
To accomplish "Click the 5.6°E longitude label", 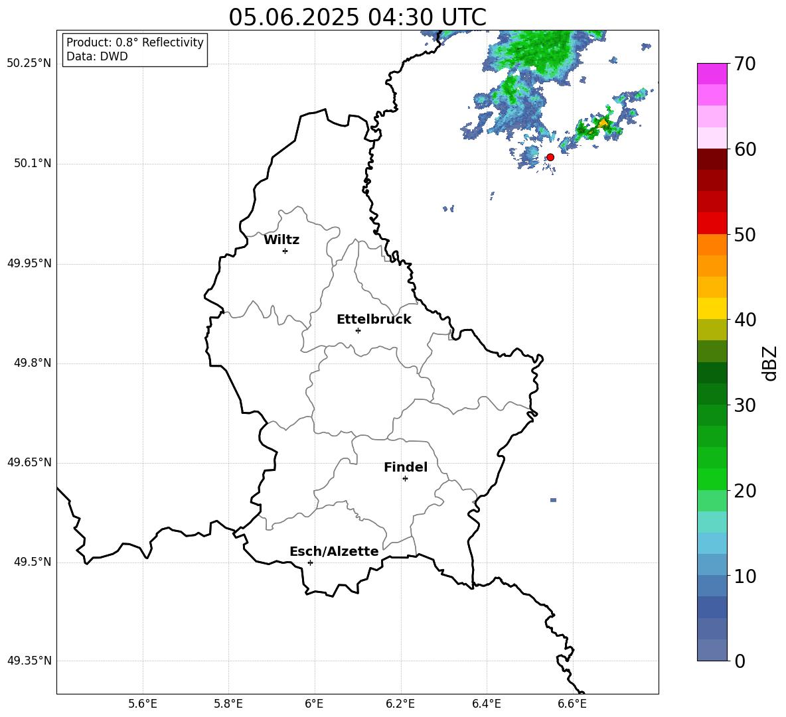I will tap(143, 704).
